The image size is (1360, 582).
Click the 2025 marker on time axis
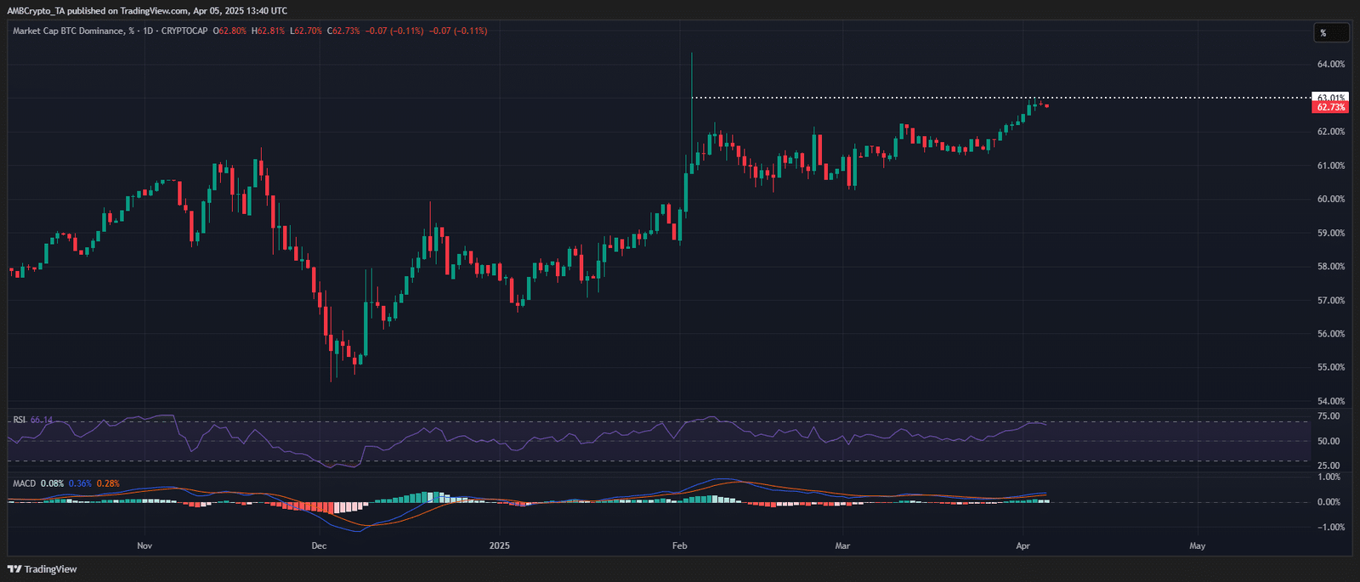point(500,545)
